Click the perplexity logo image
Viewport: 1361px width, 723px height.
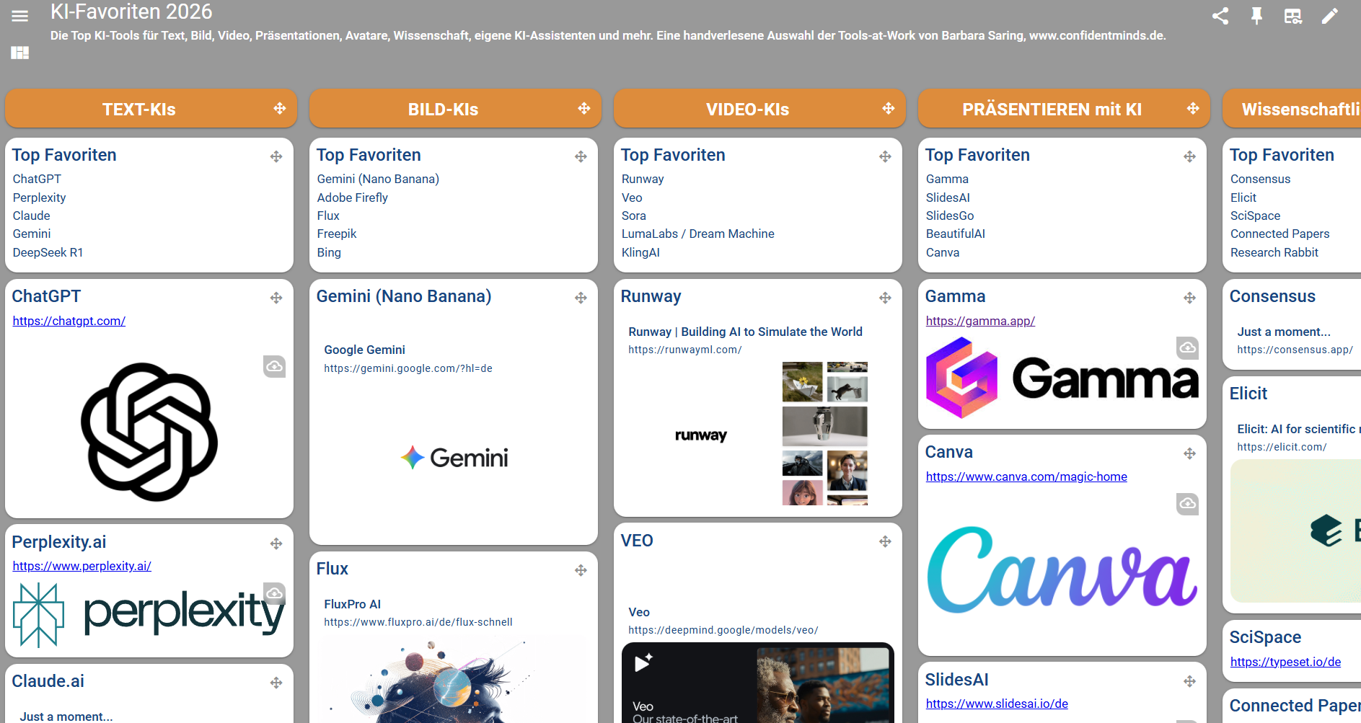(149, 615)
